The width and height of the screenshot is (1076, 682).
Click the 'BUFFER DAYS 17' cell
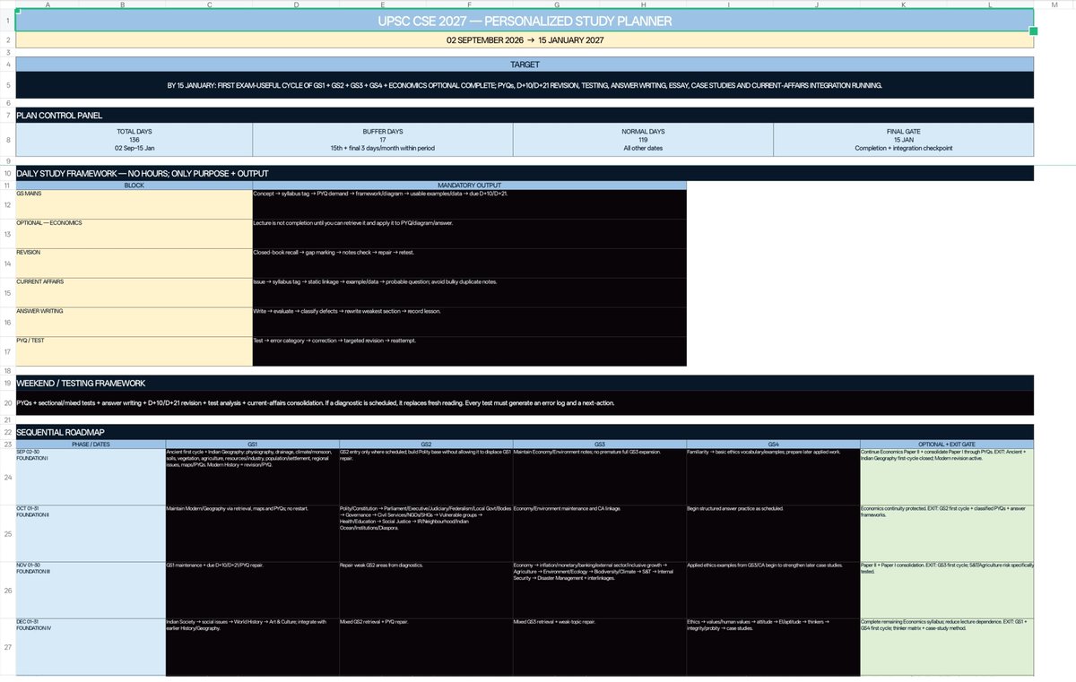(383, 140)
